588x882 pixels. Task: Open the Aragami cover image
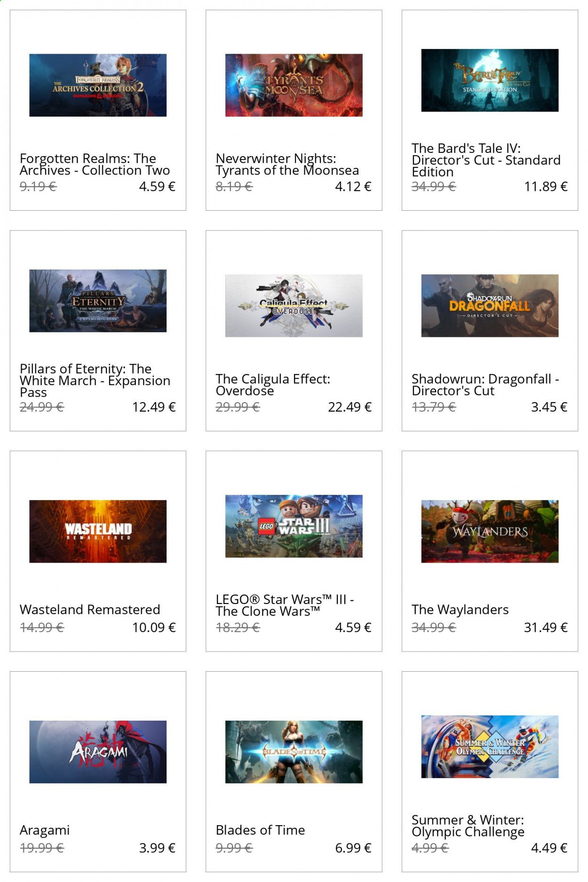(x=98, y=752)
